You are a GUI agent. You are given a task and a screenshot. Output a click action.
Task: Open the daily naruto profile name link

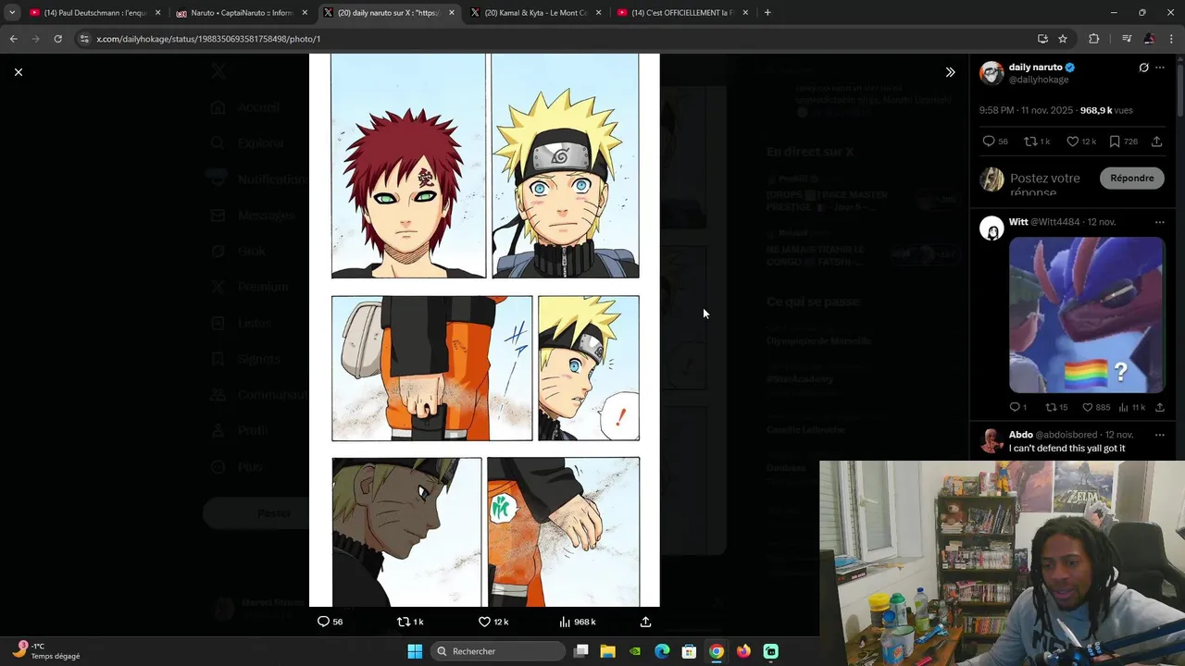[1035, 68]
